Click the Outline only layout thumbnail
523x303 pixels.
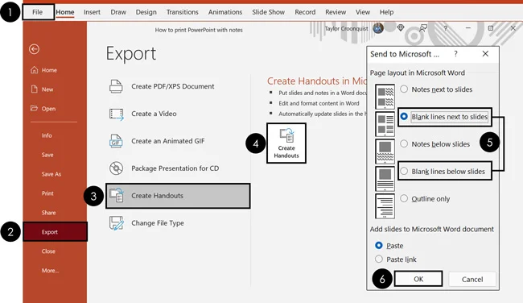[x=385, y=206]
